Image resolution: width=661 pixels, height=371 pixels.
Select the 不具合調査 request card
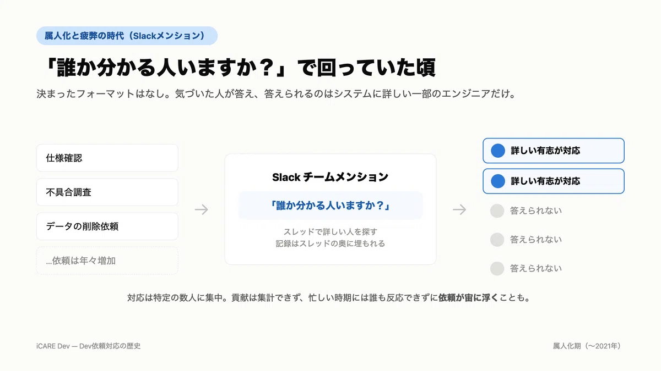pos(107,192)
